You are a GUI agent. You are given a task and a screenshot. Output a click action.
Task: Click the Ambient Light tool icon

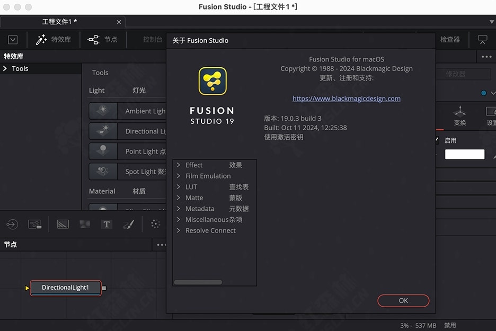tap(103, 111)
